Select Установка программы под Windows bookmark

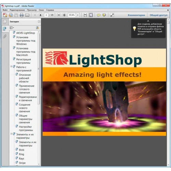point(26,41)
